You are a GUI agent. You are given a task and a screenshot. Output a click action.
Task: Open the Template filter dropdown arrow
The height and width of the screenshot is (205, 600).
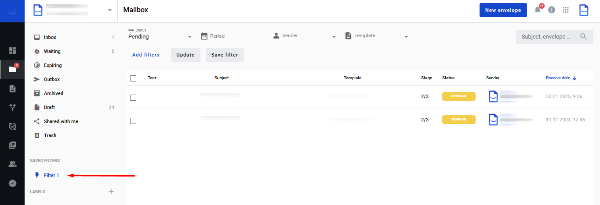406,37
